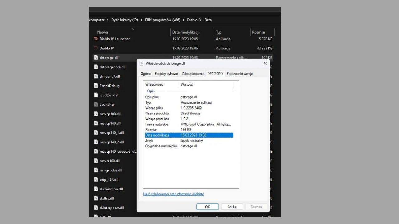This screenshot has width=399, height=224.
Task: Select the 5 078 KB size cell
Action: click(x=266, y=39)
